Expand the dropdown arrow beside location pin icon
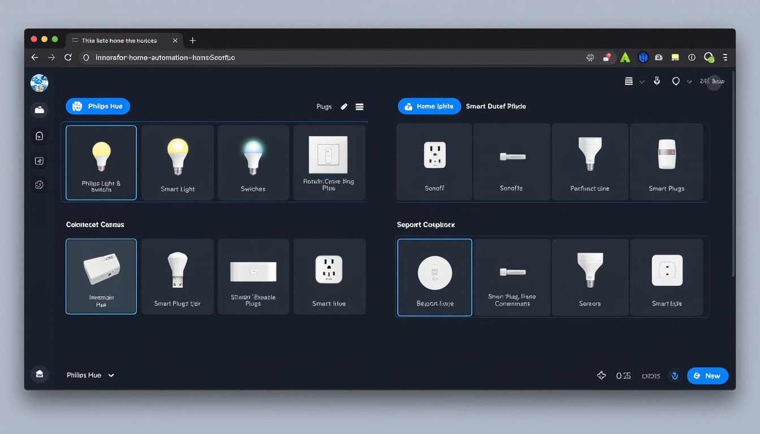Screen dimensions: 760x434 (x=689, y=82)
